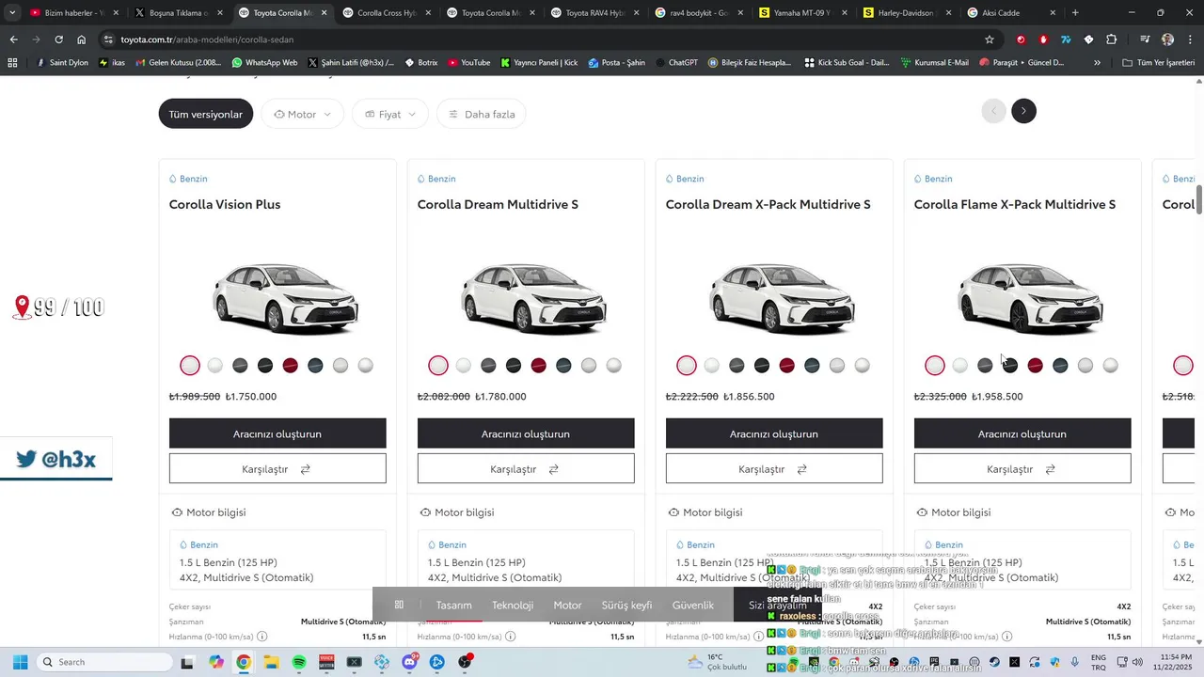The image size is (1204, 677).
Task: Click Aracınızı oluşturun for Corolla Vision Plus
Action: click(277, 433)
